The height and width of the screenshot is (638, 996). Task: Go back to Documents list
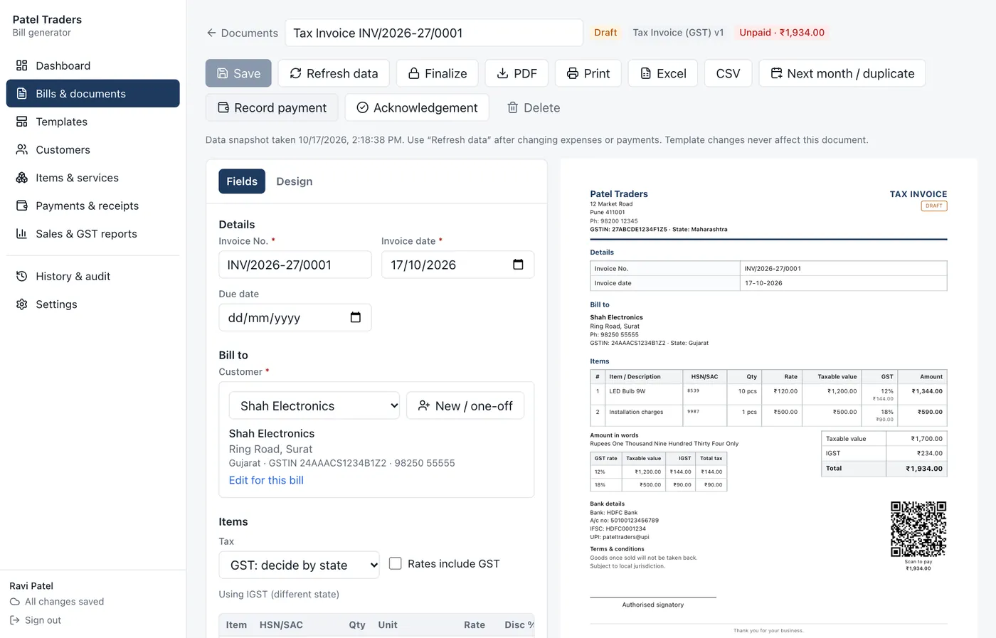point(242,33)
